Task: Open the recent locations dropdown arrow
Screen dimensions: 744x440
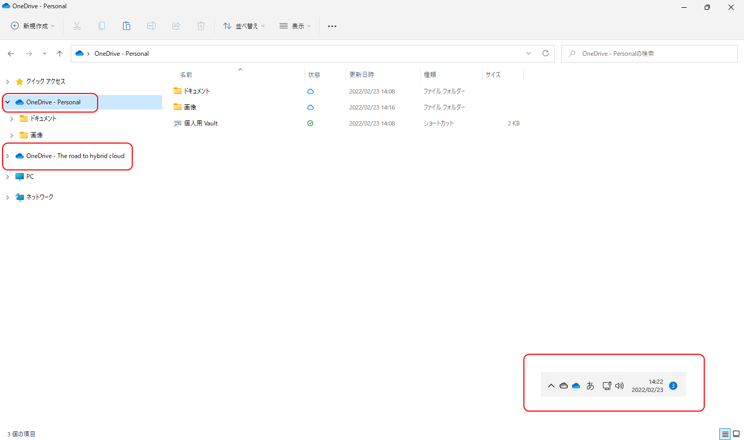Action: coord(44,54)
